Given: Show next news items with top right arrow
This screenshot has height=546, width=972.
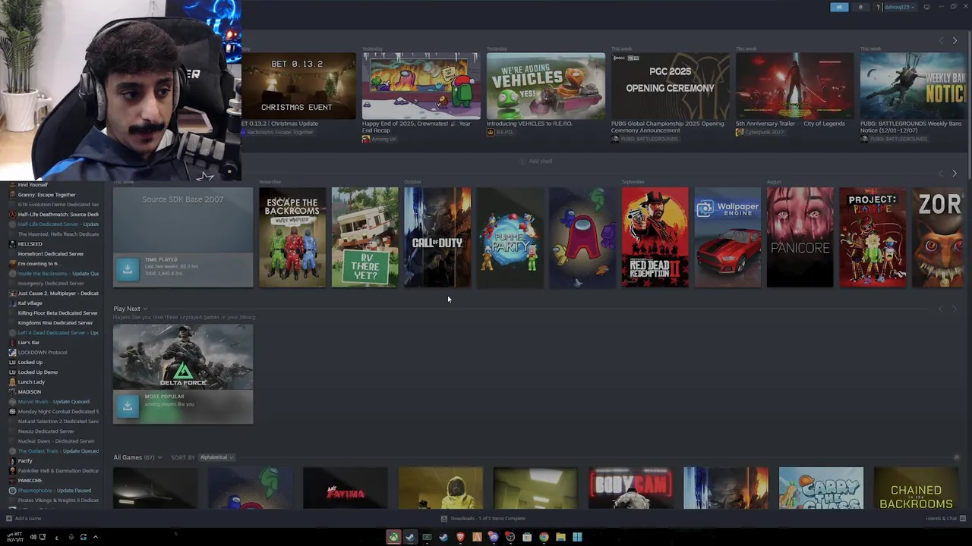Looking at the screenshot, I should (955, 40).
